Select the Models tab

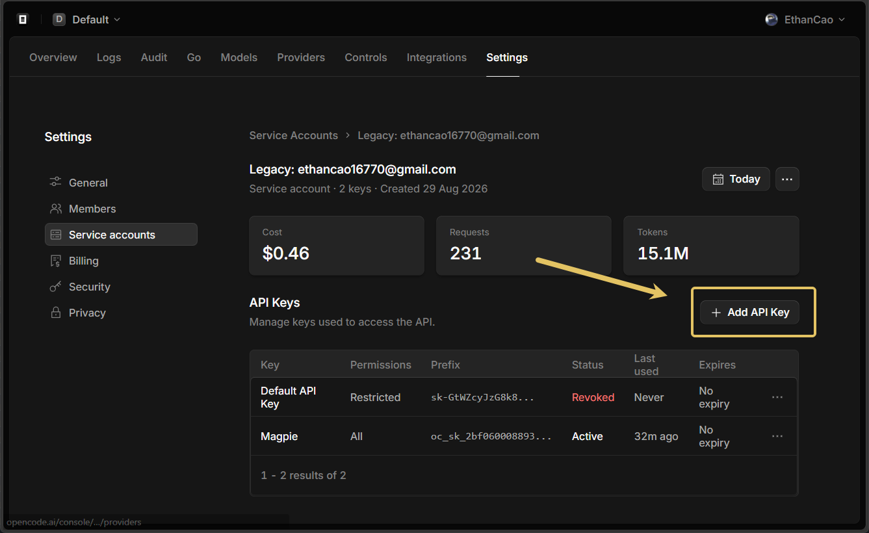239,57
